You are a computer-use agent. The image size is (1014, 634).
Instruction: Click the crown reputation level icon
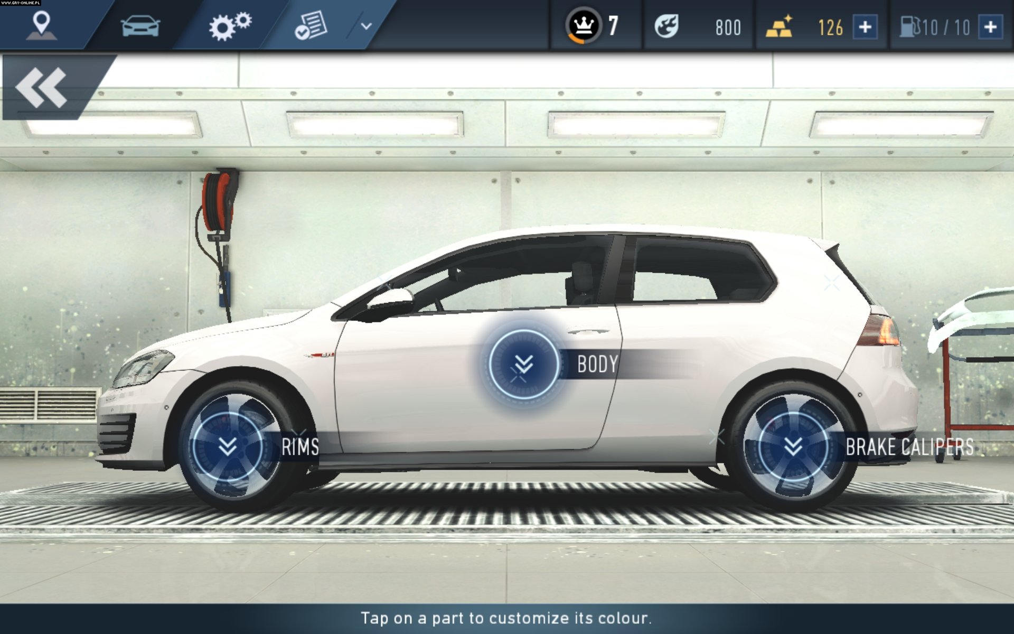click(x=584, y=25)
